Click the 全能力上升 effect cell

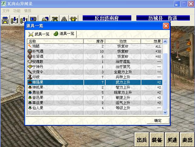click(123, 72)
